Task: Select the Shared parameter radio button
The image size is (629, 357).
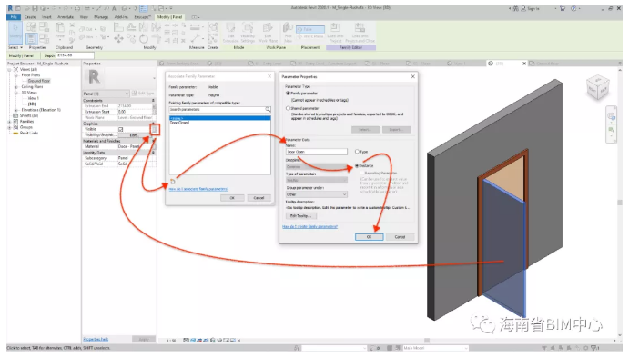Action: [x=288, y=108]
